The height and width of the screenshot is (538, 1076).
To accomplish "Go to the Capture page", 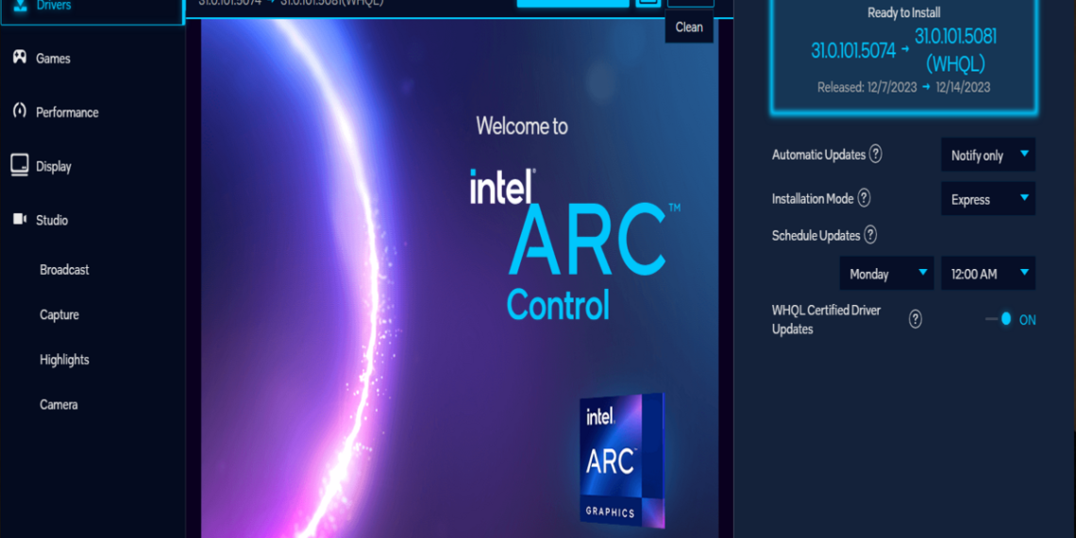I will (x=59, y=315).
